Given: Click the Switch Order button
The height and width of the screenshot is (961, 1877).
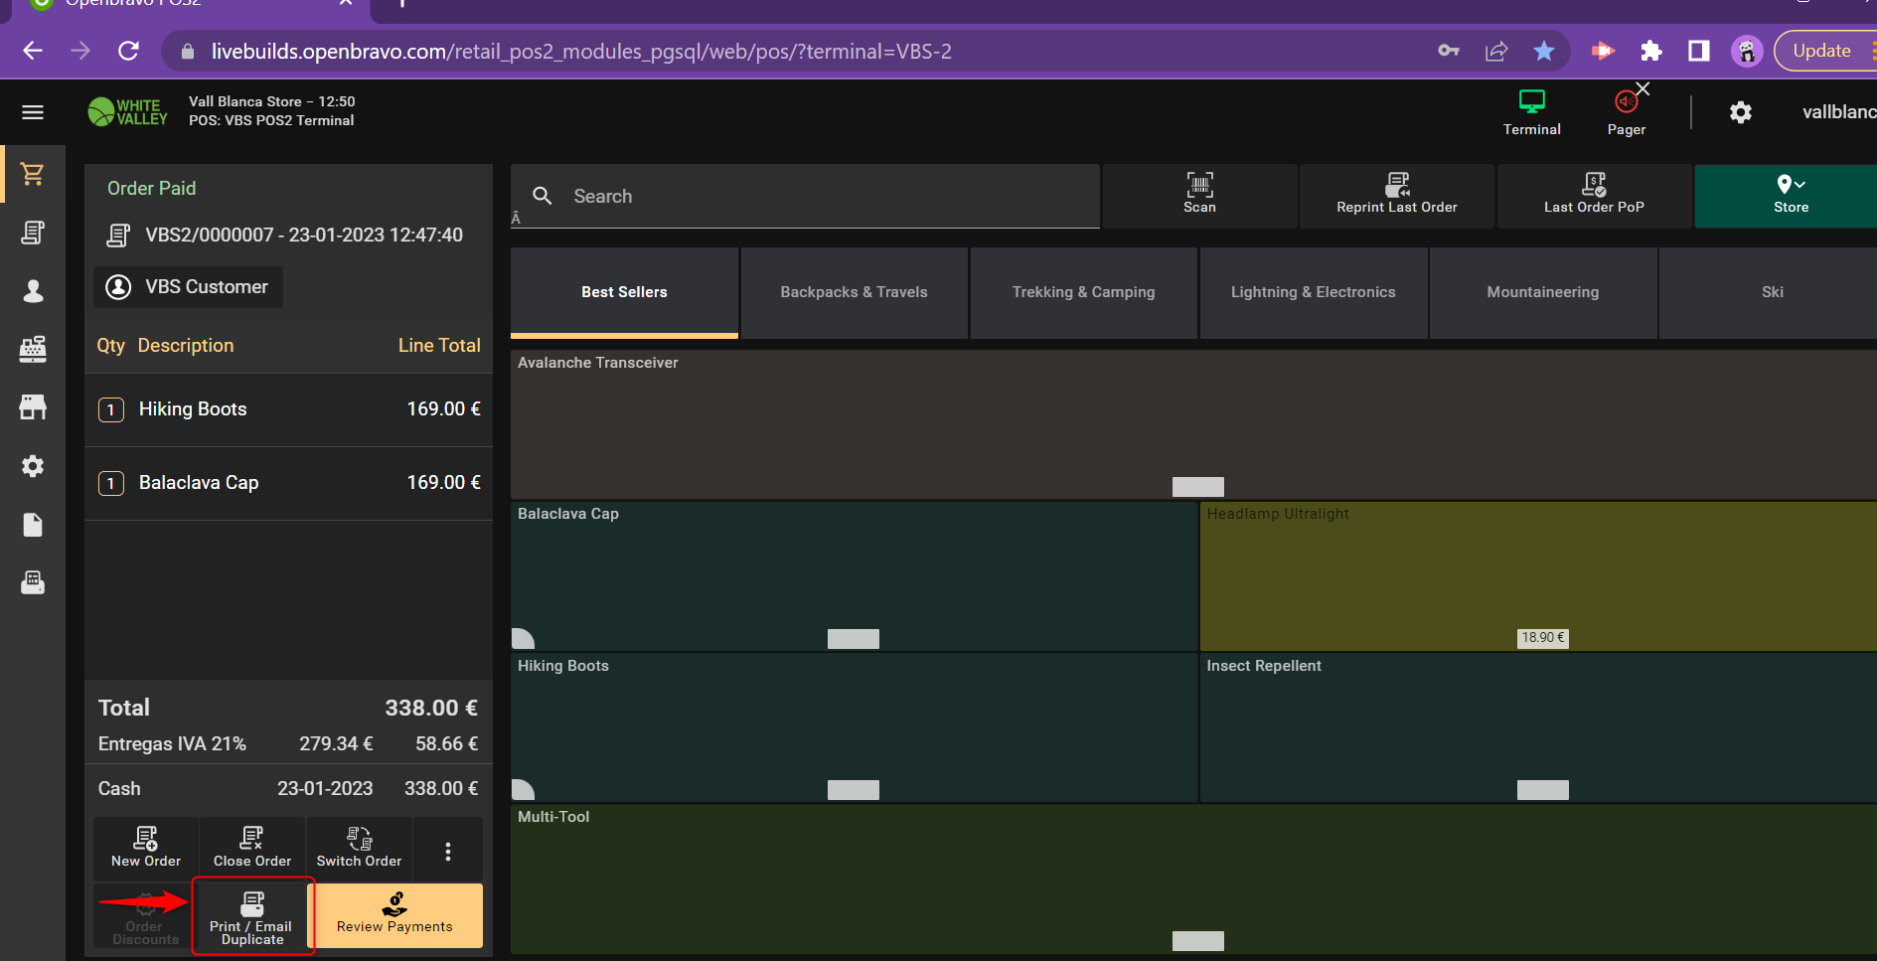Looking at the screenshot, I should (x=359, y=848).
